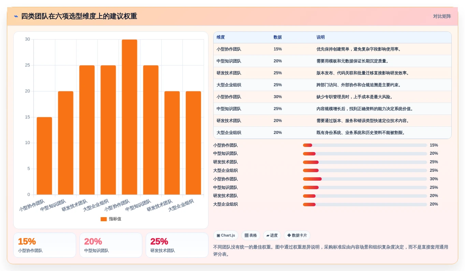This screenshot has height=271, width=465.
Task: Click the 小型协作团队 15% progress bar
Action: point(365,145)
